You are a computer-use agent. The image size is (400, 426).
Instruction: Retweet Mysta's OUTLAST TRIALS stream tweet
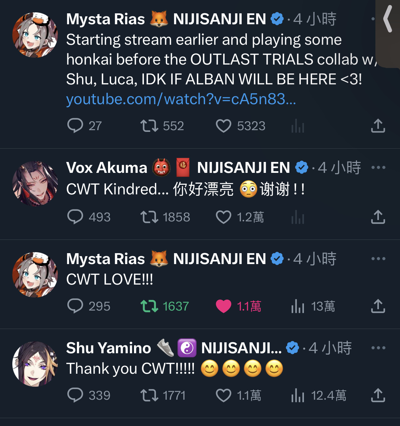162,126
